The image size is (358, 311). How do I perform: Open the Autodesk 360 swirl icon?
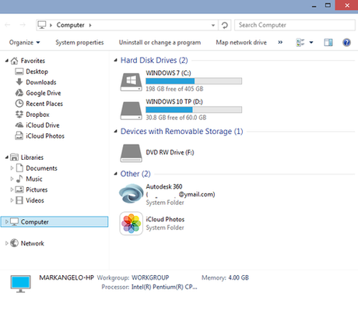pos(131,193)
